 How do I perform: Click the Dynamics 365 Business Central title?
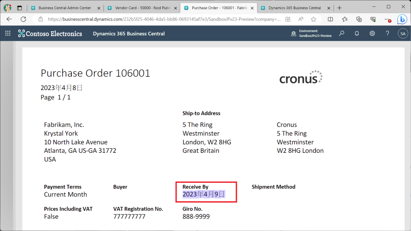click(129, 34)
